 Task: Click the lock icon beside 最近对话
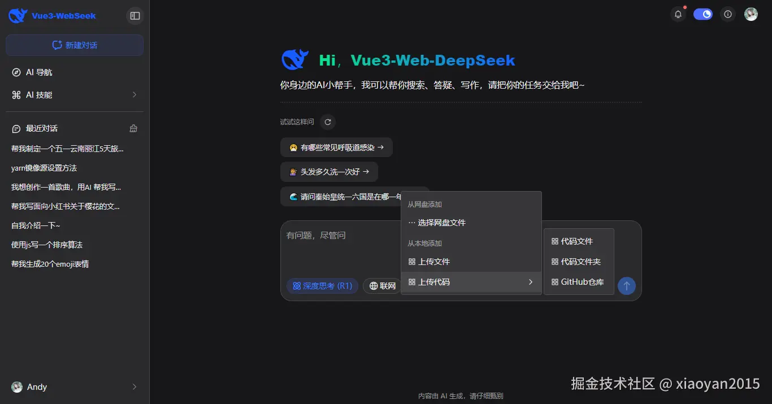tap(133, 128)
